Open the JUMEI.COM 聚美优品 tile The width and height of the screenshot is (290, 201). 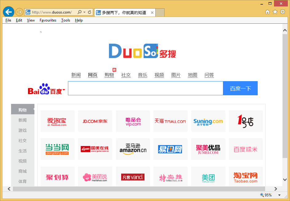(208, 149)
